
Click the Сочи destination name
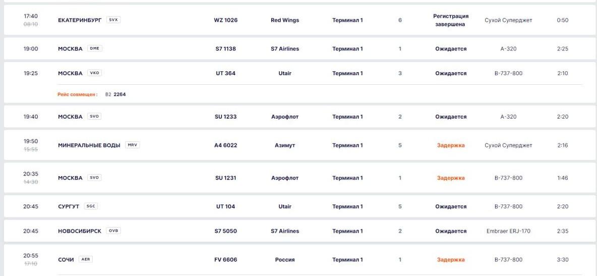click(66, 260)
